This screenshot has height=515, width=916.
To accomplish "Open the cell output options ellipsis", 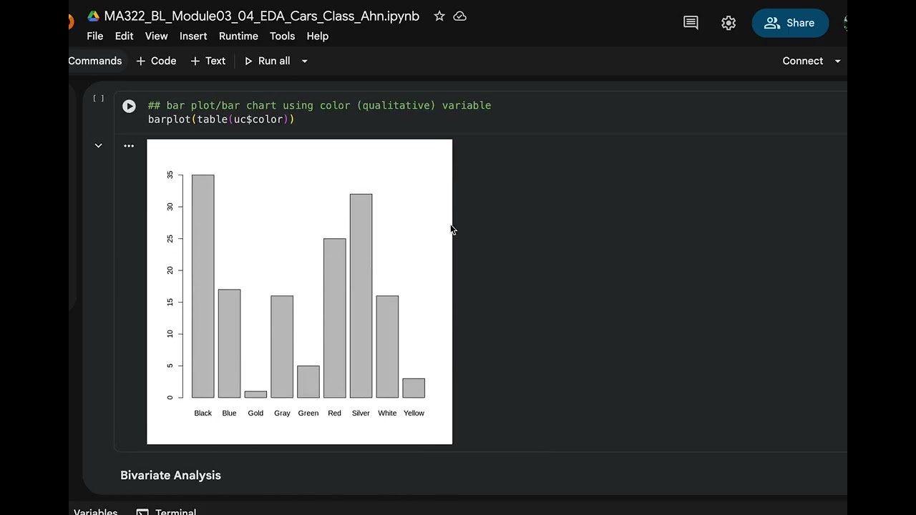I will coord(129,146).
